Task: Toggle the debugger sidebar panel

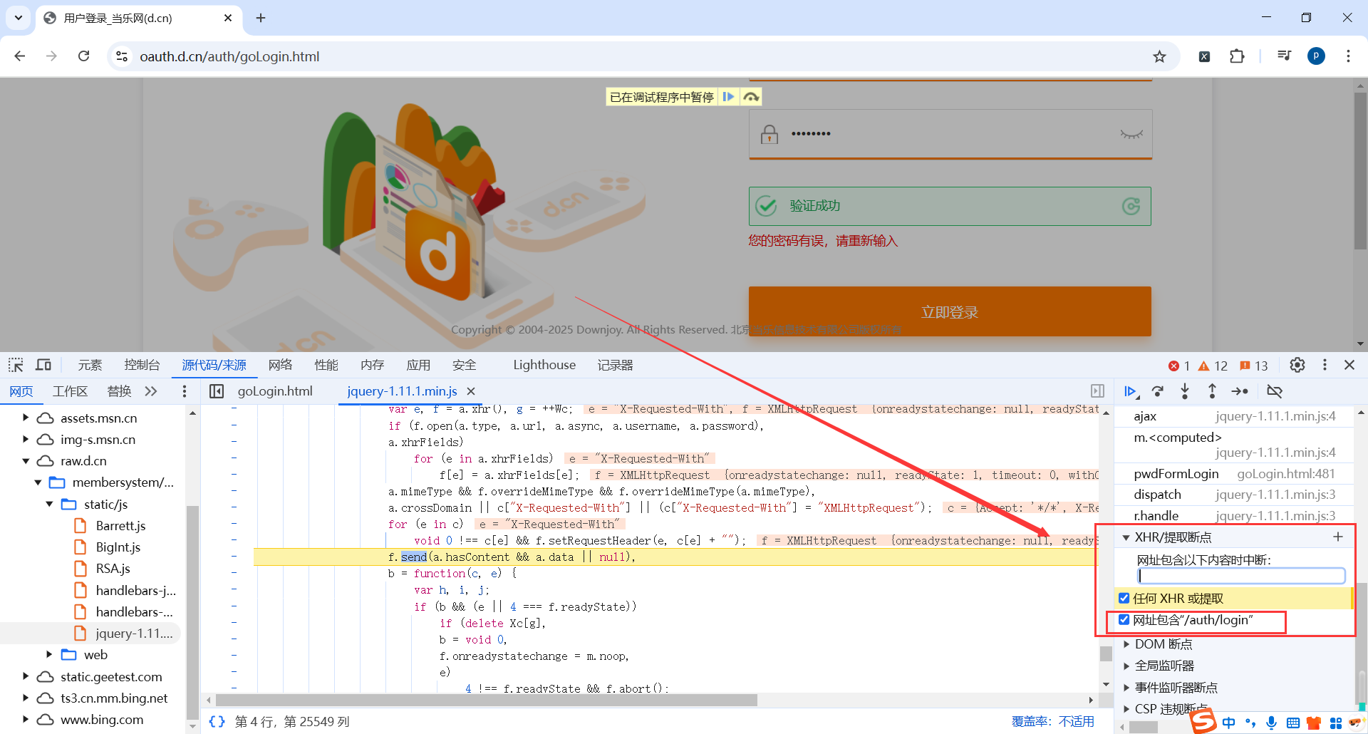Action: (1097, 391)
